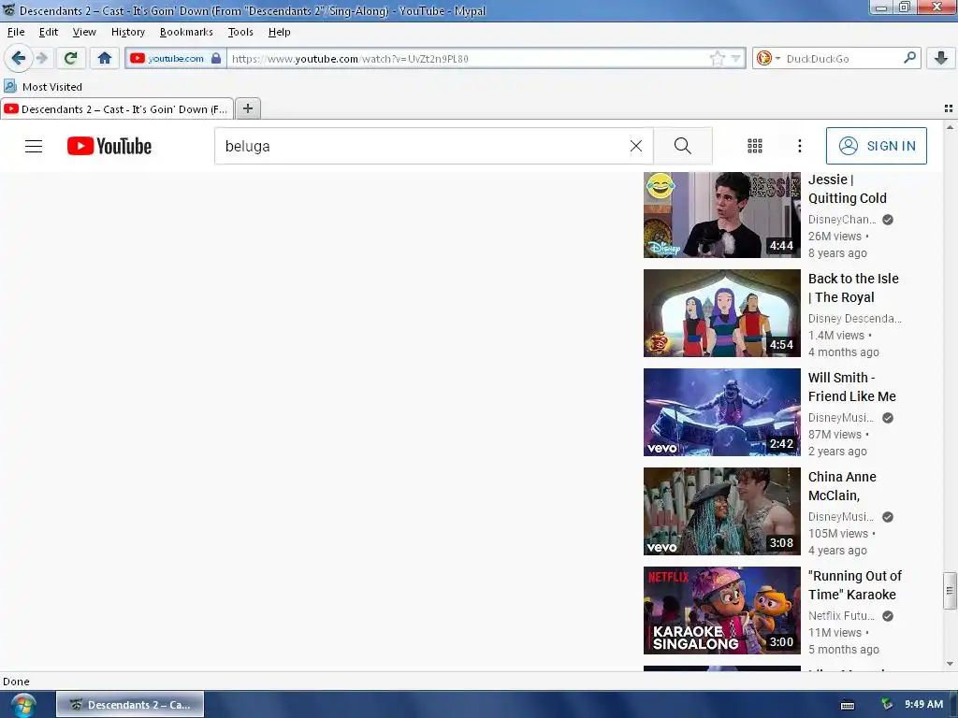Viewport: 958px width, 718px height.
Task: Open the View menu
Action: point(84,32)
